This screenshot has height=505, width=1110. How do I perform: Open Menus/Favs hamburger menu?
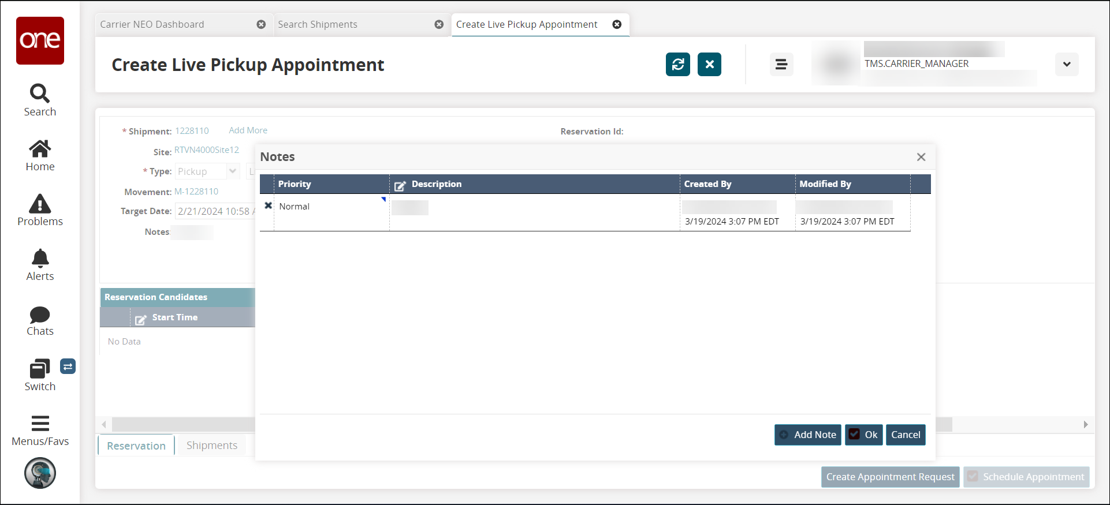(x=40, y=431)
